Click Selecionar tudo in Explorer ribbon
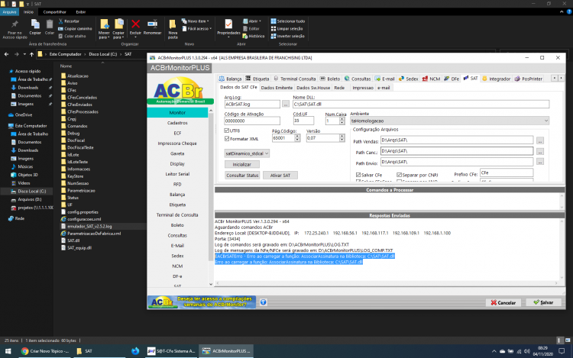Screen dimensions: 573x358 click(x=287, y=21)
